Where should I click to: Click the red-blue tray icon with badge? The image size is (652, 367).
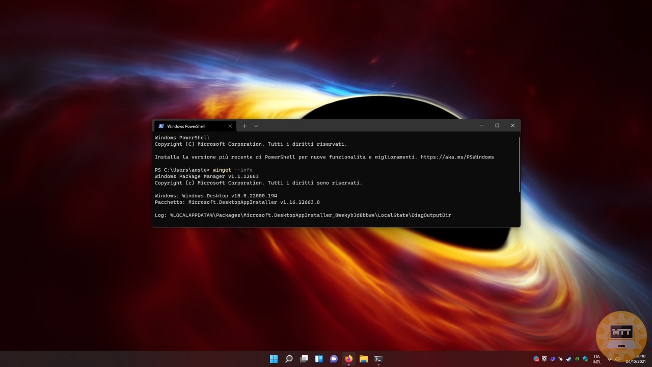pos(536,359)
